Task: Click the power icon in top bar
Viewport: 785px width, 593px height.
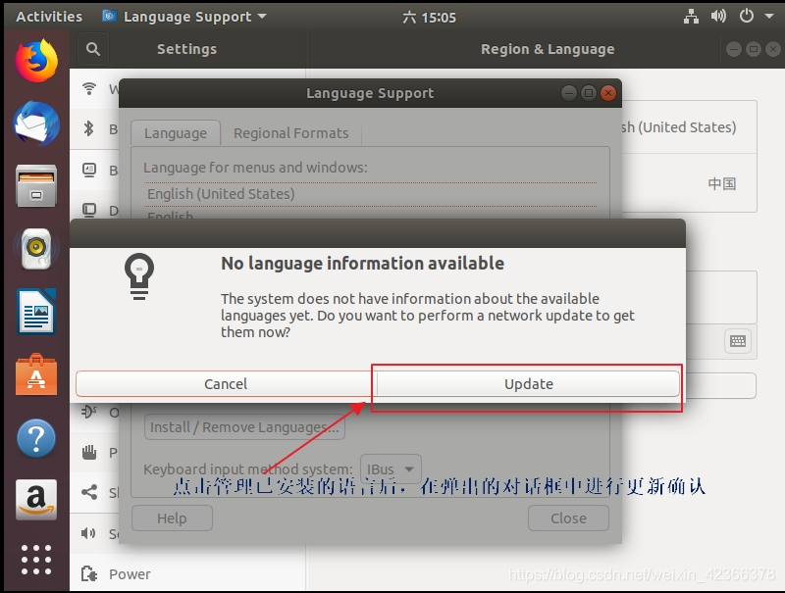Action: [747, 16]
